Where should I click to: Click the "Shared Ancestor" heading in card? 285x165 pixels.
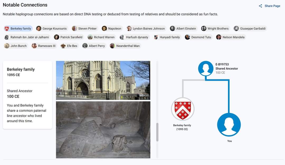click(20, 91)
